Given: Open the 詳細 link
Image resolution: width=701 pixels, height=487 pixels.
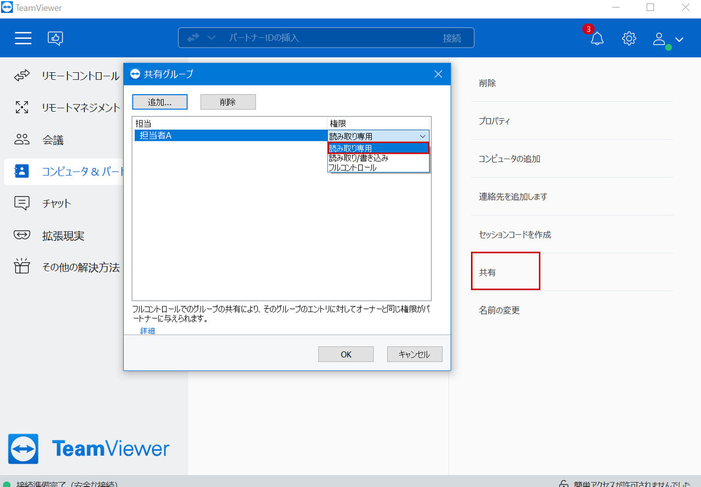Looking at the screenshot, I should point(148,331).
